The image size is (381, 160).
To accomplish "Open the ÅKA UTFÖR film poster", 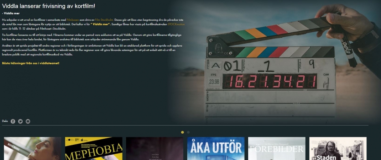I will coord(216,148).
